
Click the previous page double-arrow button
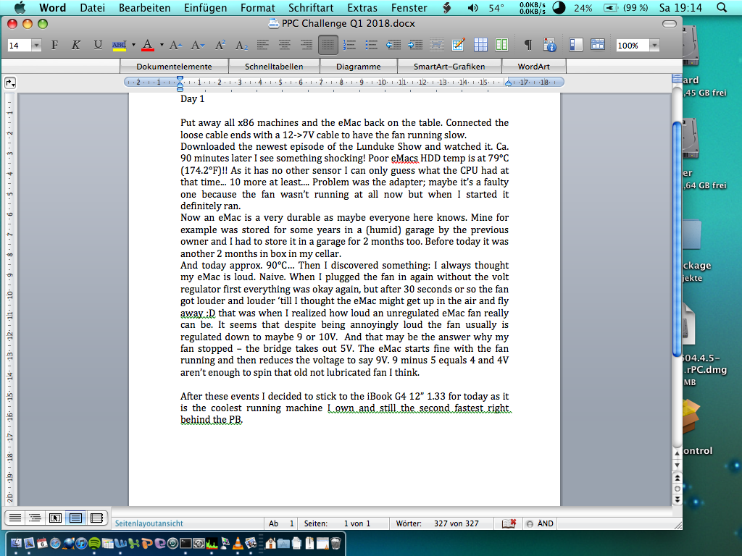tap(678, 478)
